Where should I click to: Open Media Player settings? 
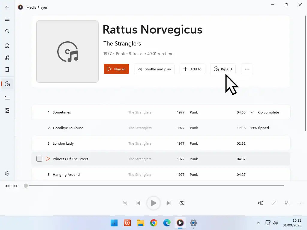point(7,173)
